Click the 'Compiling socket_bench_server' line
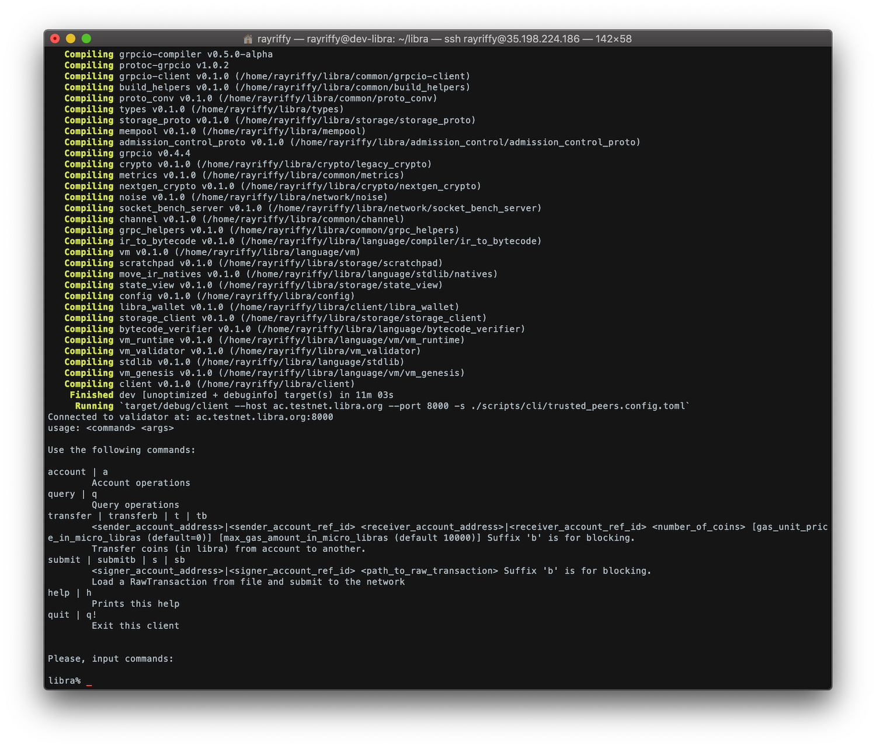The image size is (876, 748). coord(303,208)
